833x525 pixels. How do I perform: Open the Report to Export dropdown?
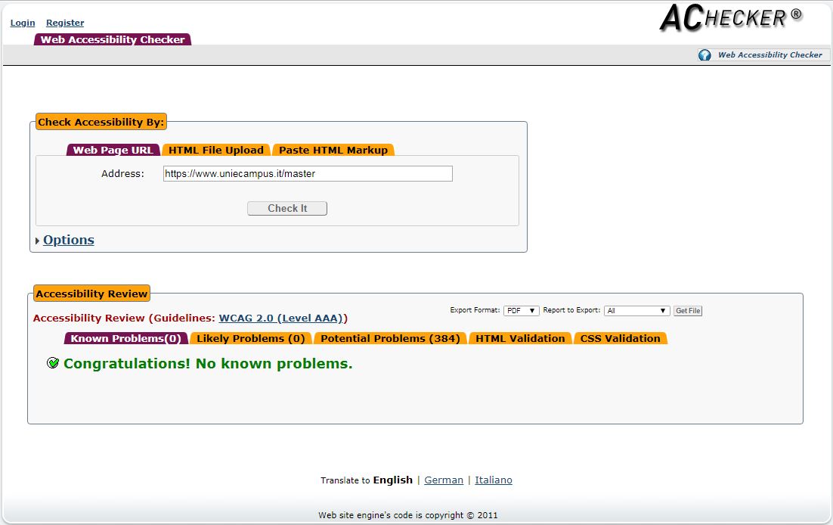point(637,311)
